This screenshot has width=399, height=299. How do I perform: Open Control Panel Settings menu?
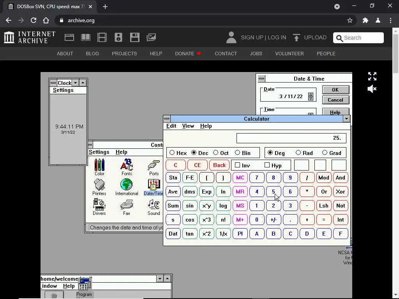tap(99, 152)
